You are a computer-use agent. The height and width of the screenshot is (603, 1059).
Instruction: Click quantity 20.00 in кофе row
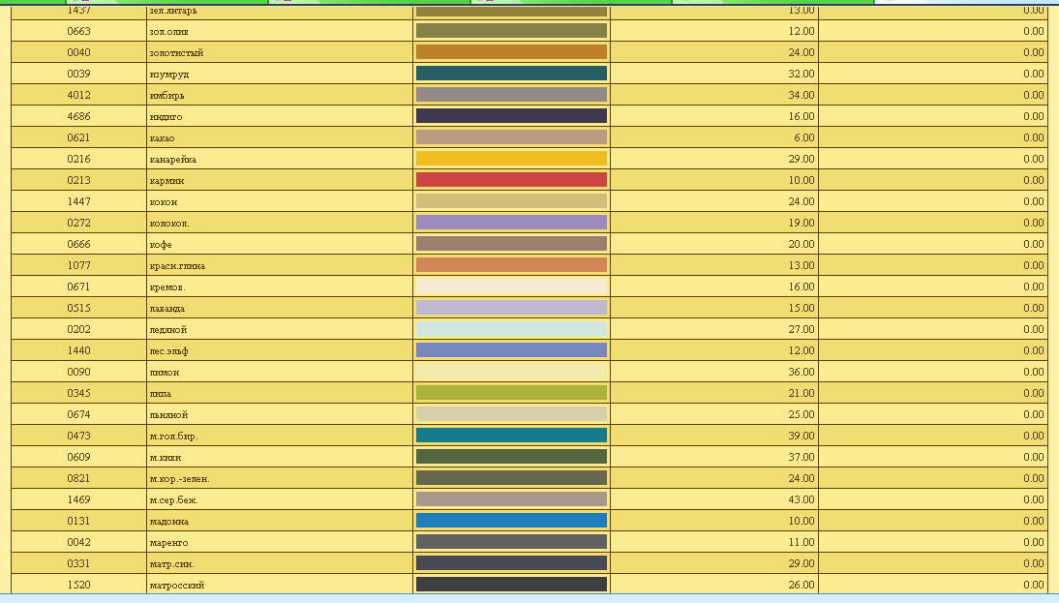click(801, 244)
